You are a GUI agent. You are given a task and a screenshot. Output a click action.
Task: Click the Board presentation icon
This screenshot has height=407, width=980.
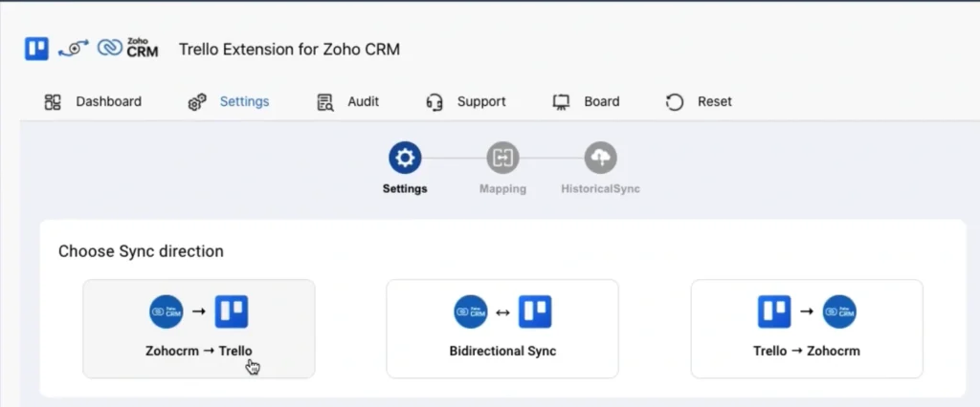[561, 101]
